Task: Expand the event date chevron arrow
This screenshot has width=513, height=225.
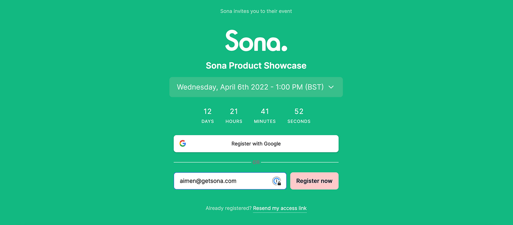Action: 331,87
